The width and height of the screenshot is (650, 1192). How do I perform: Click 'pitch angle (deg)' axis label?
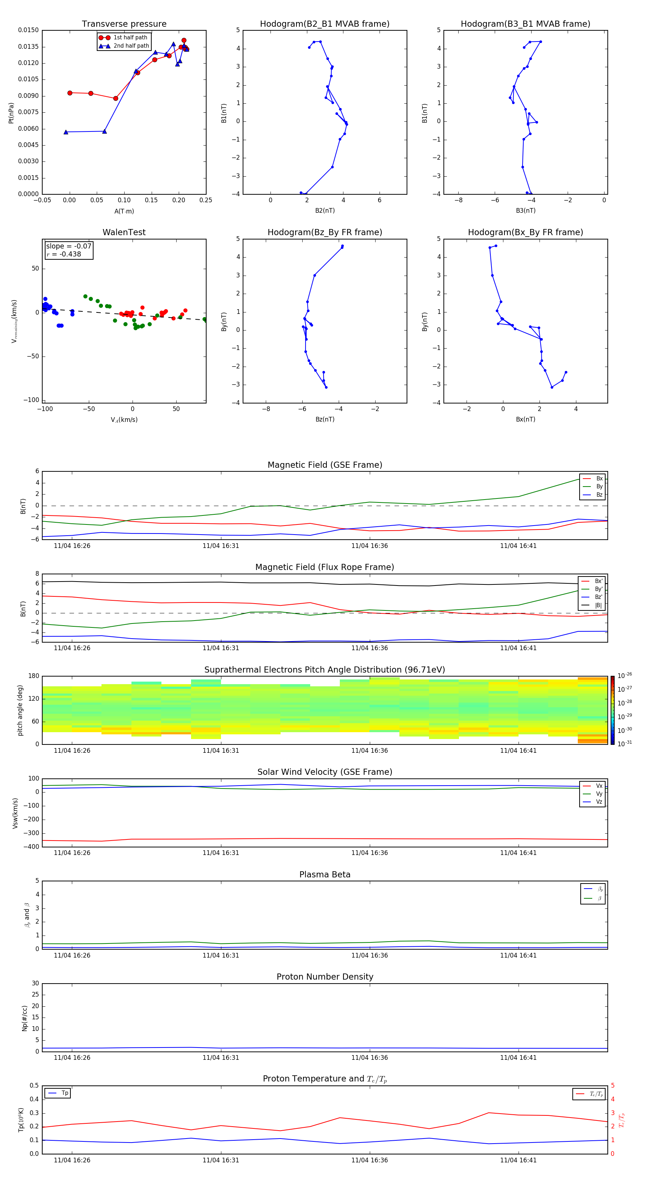click(x=20, y=710)
